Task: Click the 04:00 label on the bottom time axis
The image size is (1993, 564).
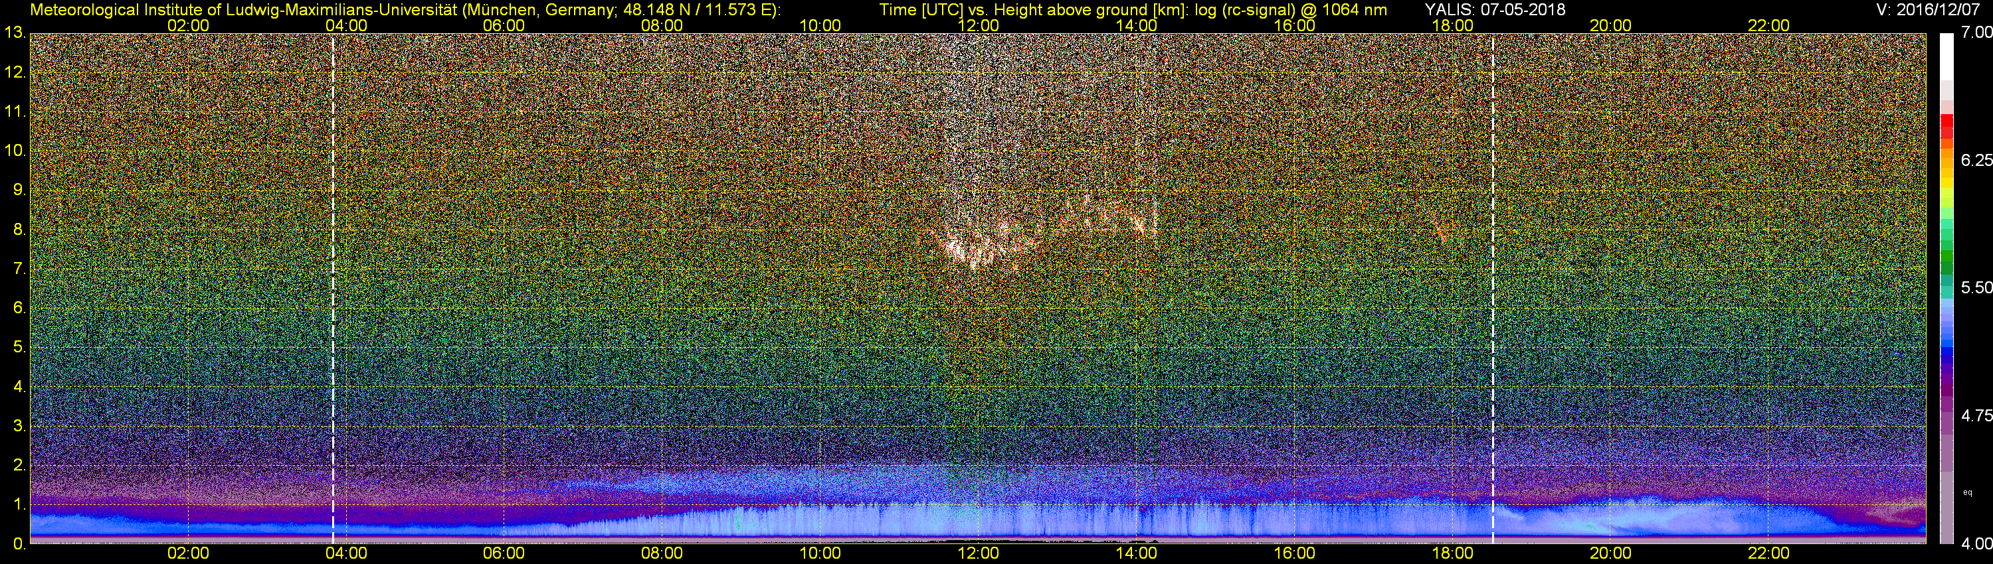Action: 346,554
